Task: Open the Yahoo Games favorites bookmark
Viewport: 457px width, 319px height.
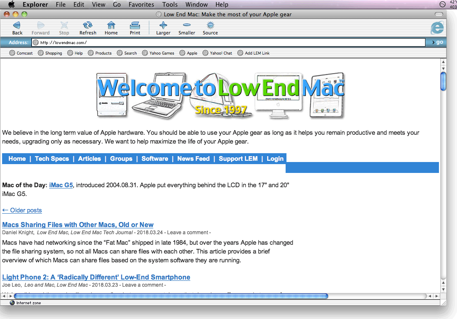Action: point(158,53)
